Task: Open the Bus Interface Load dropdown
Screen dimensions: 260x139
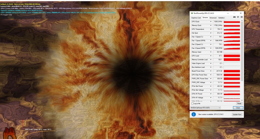Action: 211,67
